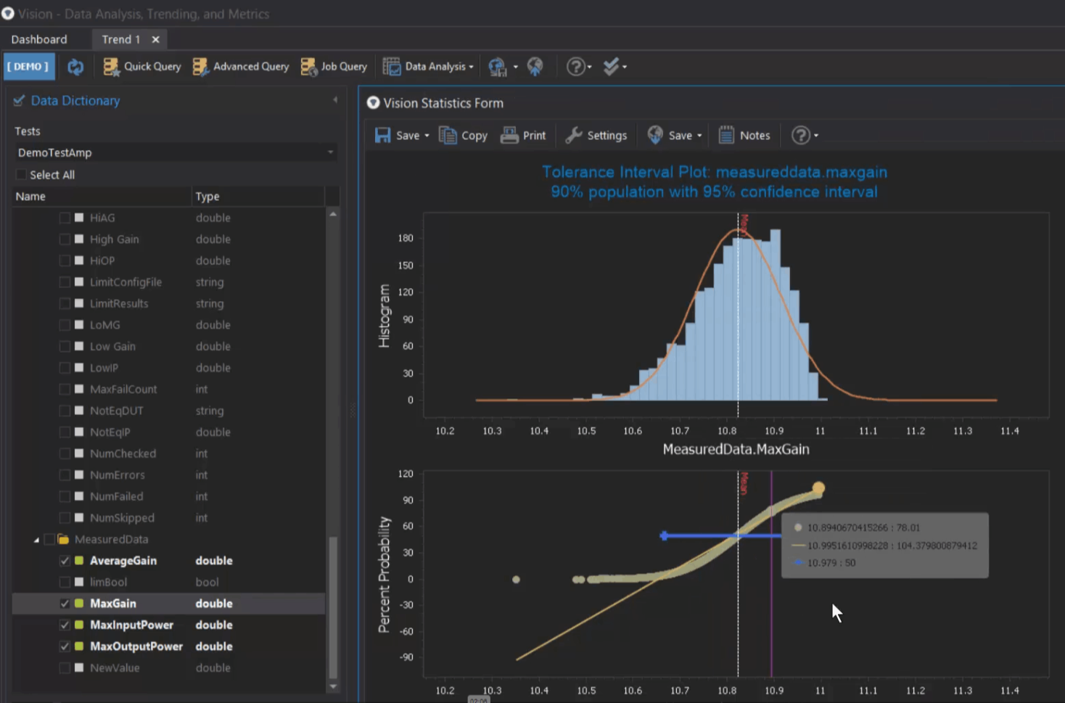The width and height of the screenshot is (1065, 703).
Task: Copy the statistics plot
Action: point(463,135)
